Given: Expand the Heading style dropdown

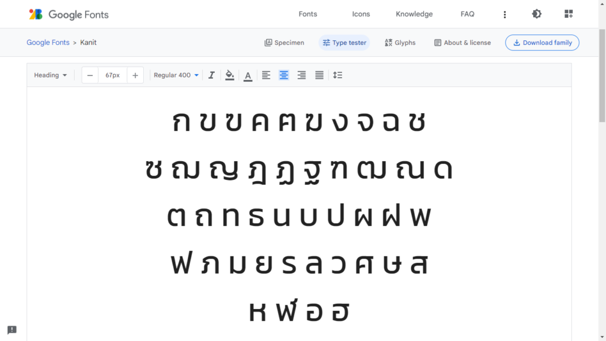Looking at the screenshot, I should click(50, 75).
